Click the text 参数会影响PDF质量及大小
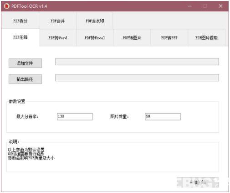 31,158
